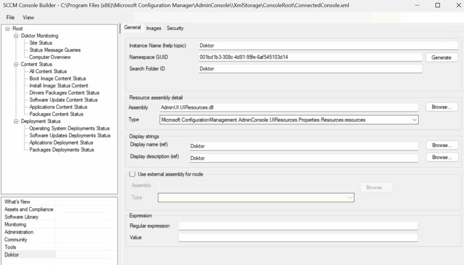Viewport: 464px width, 265px height.
Task: Collapse the Doktor Monitoring tree node
Action: (16, 36)
